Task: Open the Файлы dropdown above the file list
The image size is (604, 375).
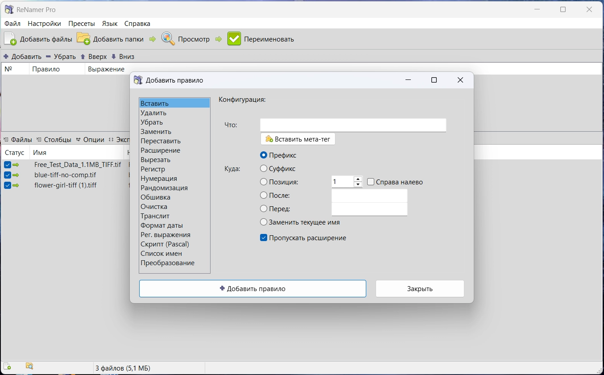Action: pyautogui.click(x=18, y=140)
